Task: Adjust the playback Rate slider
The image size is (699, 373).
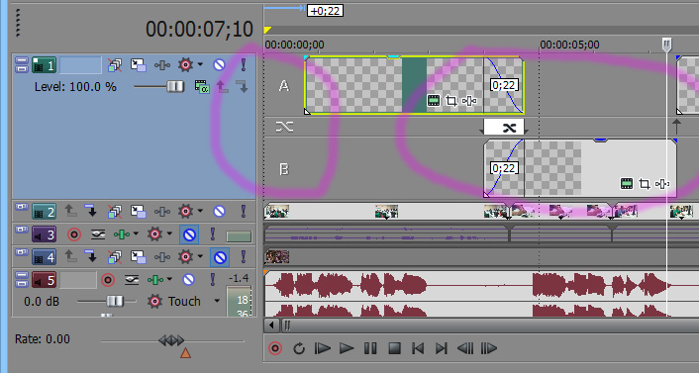Action: (x=172, y=341)
